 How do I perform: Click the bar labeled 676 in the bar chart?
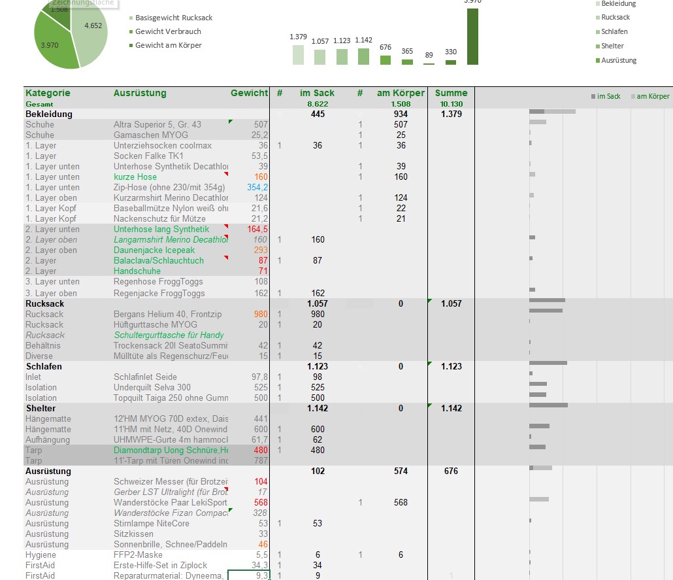[x=386, y=60]
